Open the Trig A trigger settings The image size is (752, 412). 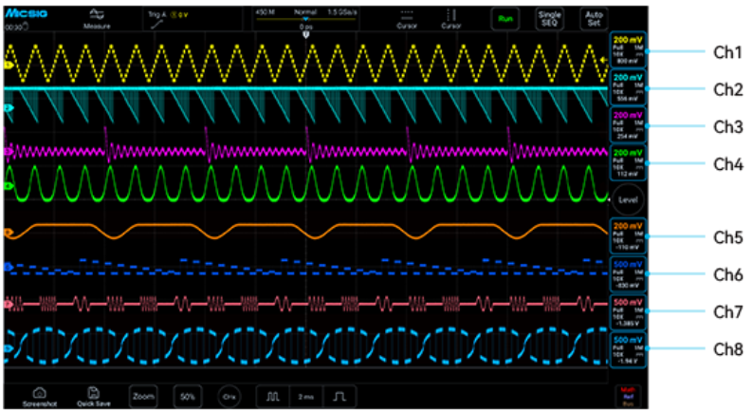click(169, 20)
